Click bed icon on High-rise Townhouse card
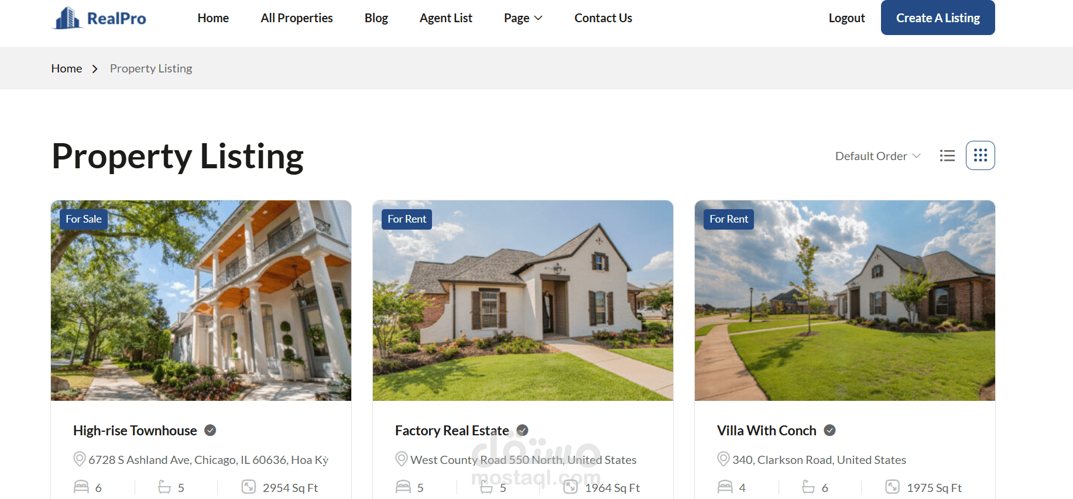The height and width of the screenshot is (499, 1073). 81,487
